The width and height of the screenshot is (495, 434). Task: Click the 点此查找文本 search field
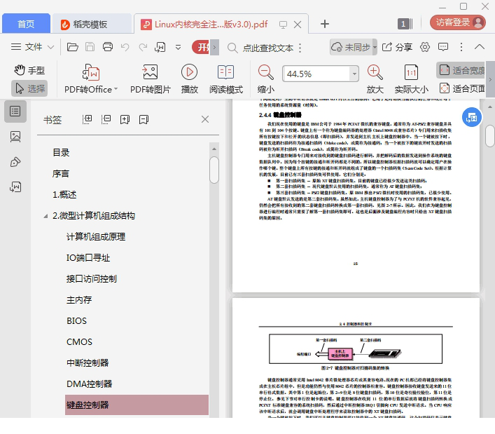click(x=267, y=48)
